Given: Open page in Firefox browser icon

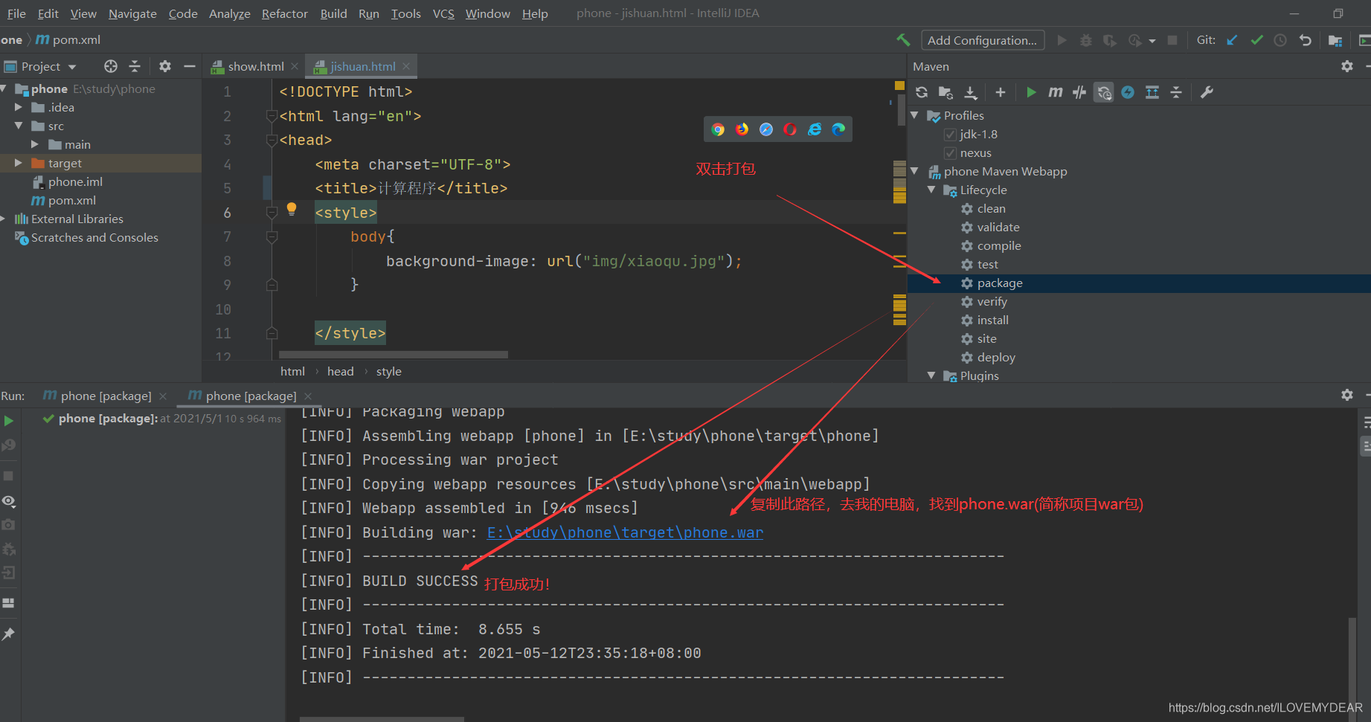Looking at the screenshot, I should (x=742, y=129).
